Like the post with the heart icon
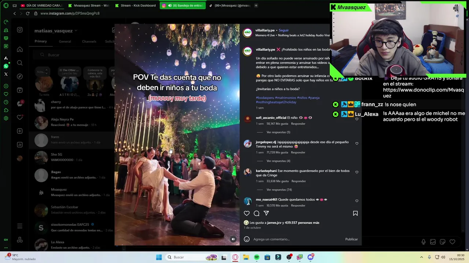This screenshot has width=469, height=263. click(x=247, y=213)
